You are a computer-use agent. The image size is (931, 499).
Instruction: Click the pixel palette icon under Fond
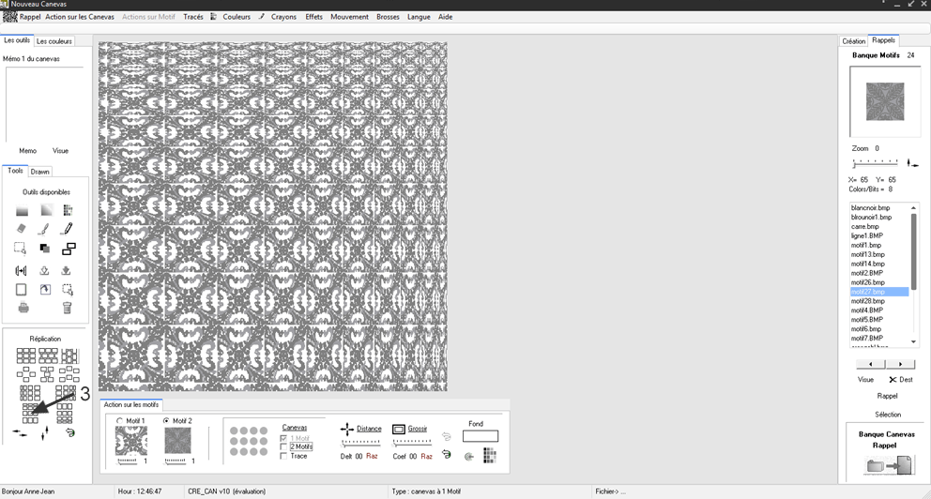point(489,456)
